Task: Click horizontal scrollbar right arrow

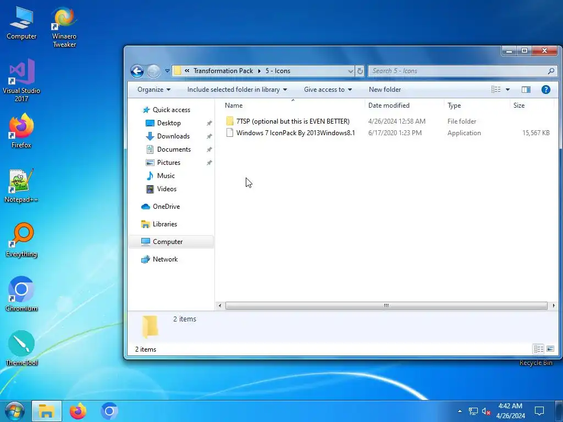Action: (553, 306)
